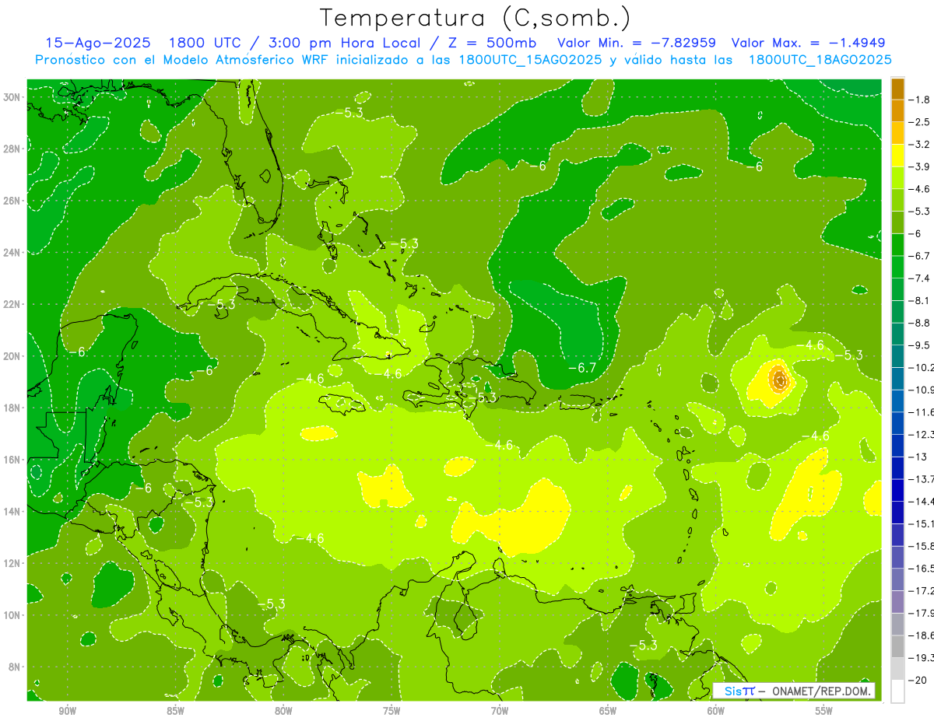Click the '65W' longitude axis label
Viewport: 934px width, 721px height.
tap(608, 711)
